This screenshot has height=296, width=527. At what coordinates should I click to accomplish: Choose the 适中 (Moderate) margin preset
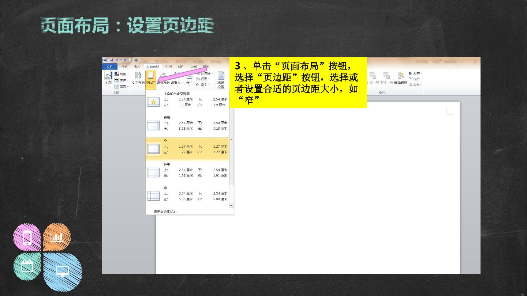click(x=187, y=172)
